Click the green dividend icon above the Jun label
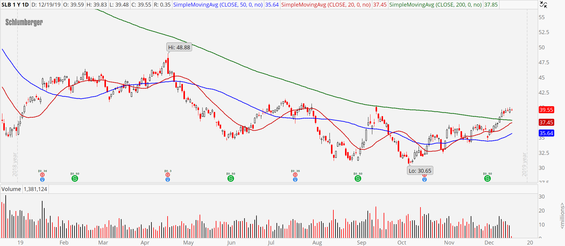565x246 pixels. point(230,178)
